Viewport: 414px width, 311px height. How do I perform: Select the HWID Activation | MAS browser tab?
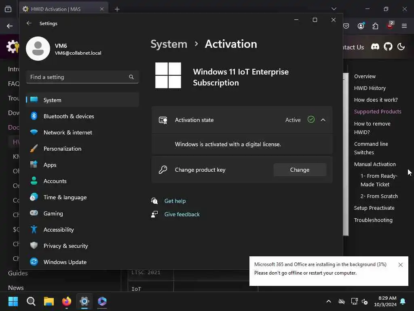[x=63, y=9]
